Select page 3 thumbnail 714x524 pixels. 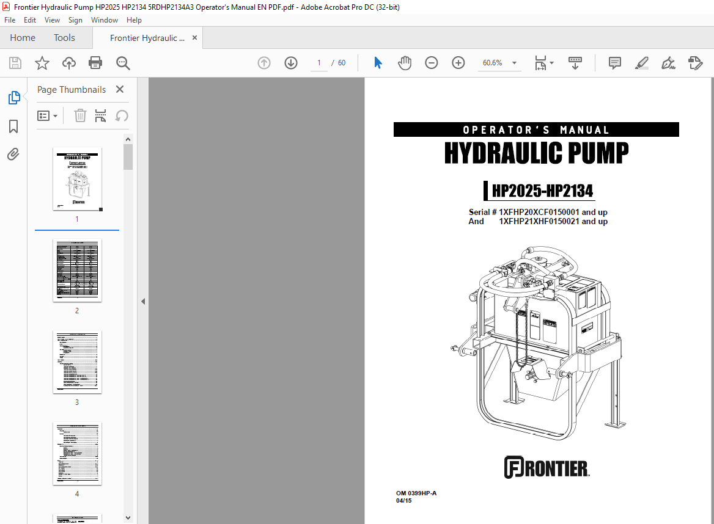coord(77,362)
